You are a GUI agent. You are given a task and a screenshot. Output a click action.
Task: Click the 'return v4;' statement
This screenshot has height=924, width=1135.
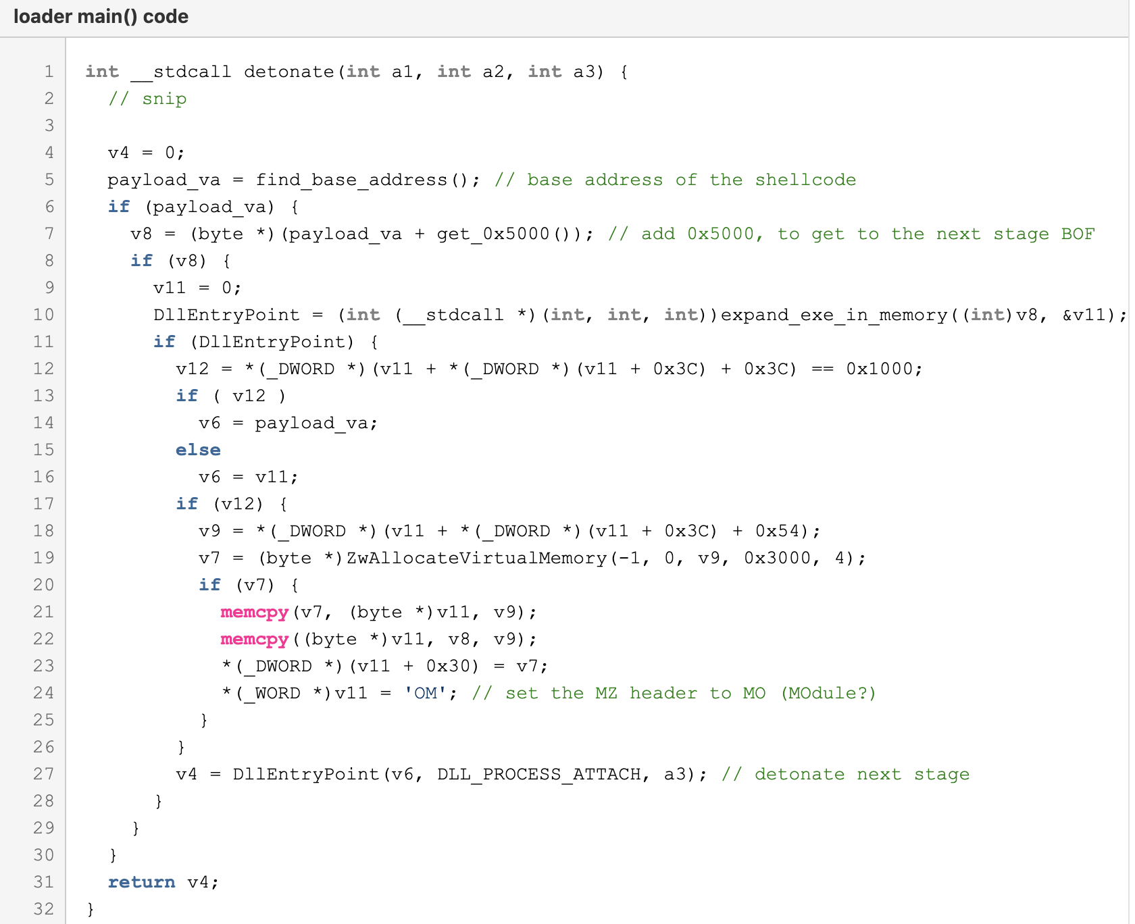click(x=163, y=882)
